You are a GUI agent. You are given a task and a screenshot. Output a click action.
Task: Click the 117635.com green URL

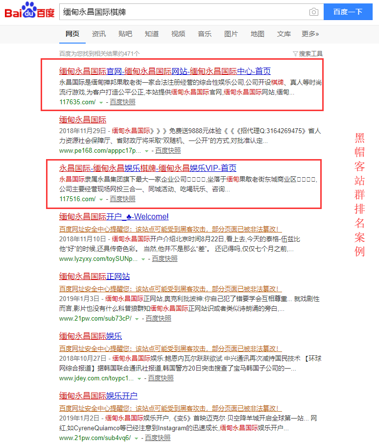[x=77, y=102]
